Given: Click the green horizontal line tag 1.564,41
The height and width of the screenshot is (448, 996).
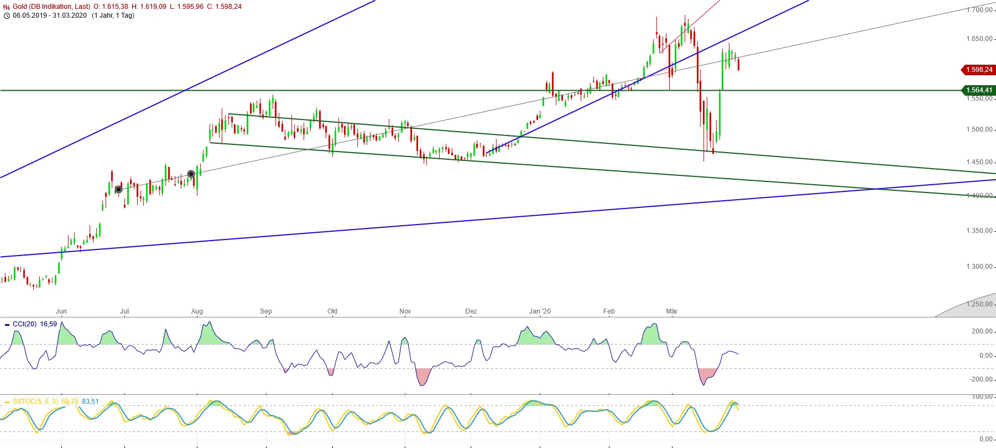Looking at the screenshot, I should [978, 90].
